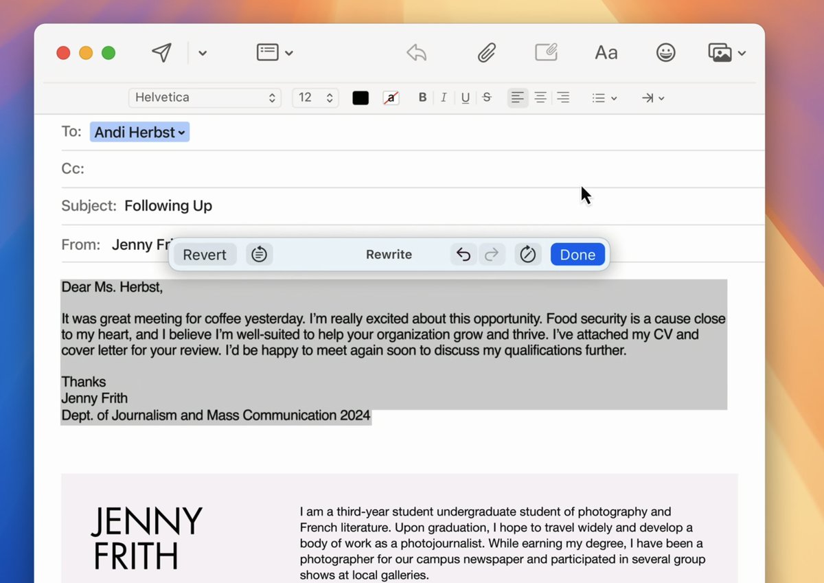The width and height of the screenshot is (824, 583).
Task: Click Revert in Rewrite toolbar
Action: coord(205,255)
